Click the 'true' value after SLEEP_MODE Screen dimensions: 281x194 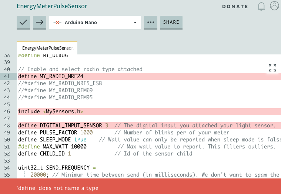pyautogui.click(x=80, y=140)
